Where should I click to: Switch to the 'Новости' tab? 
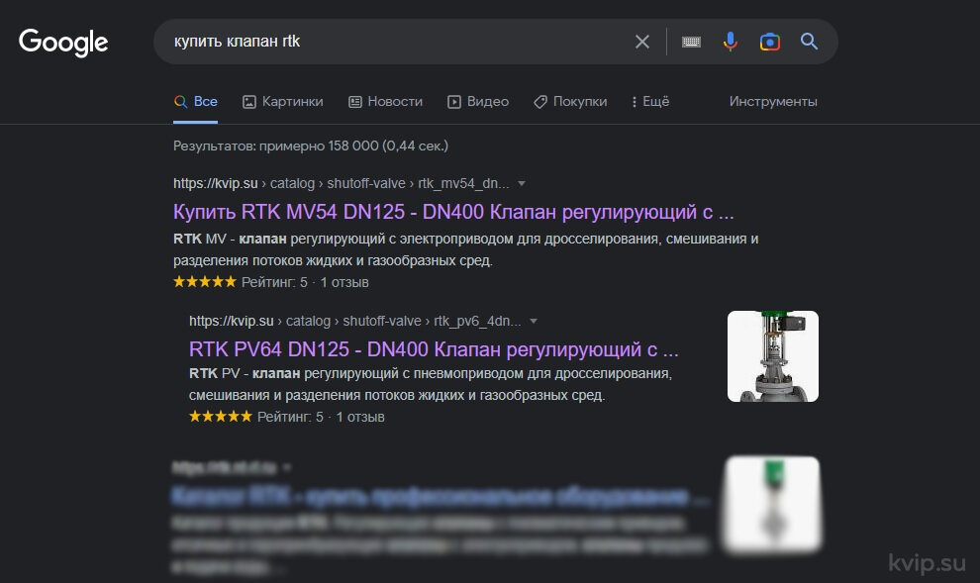[x=385, y=101]
